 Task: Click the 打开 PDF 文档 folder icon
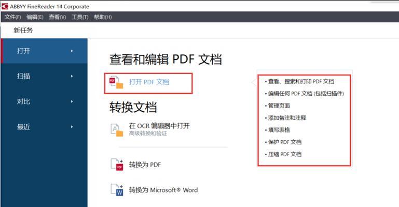coord(116,82)
